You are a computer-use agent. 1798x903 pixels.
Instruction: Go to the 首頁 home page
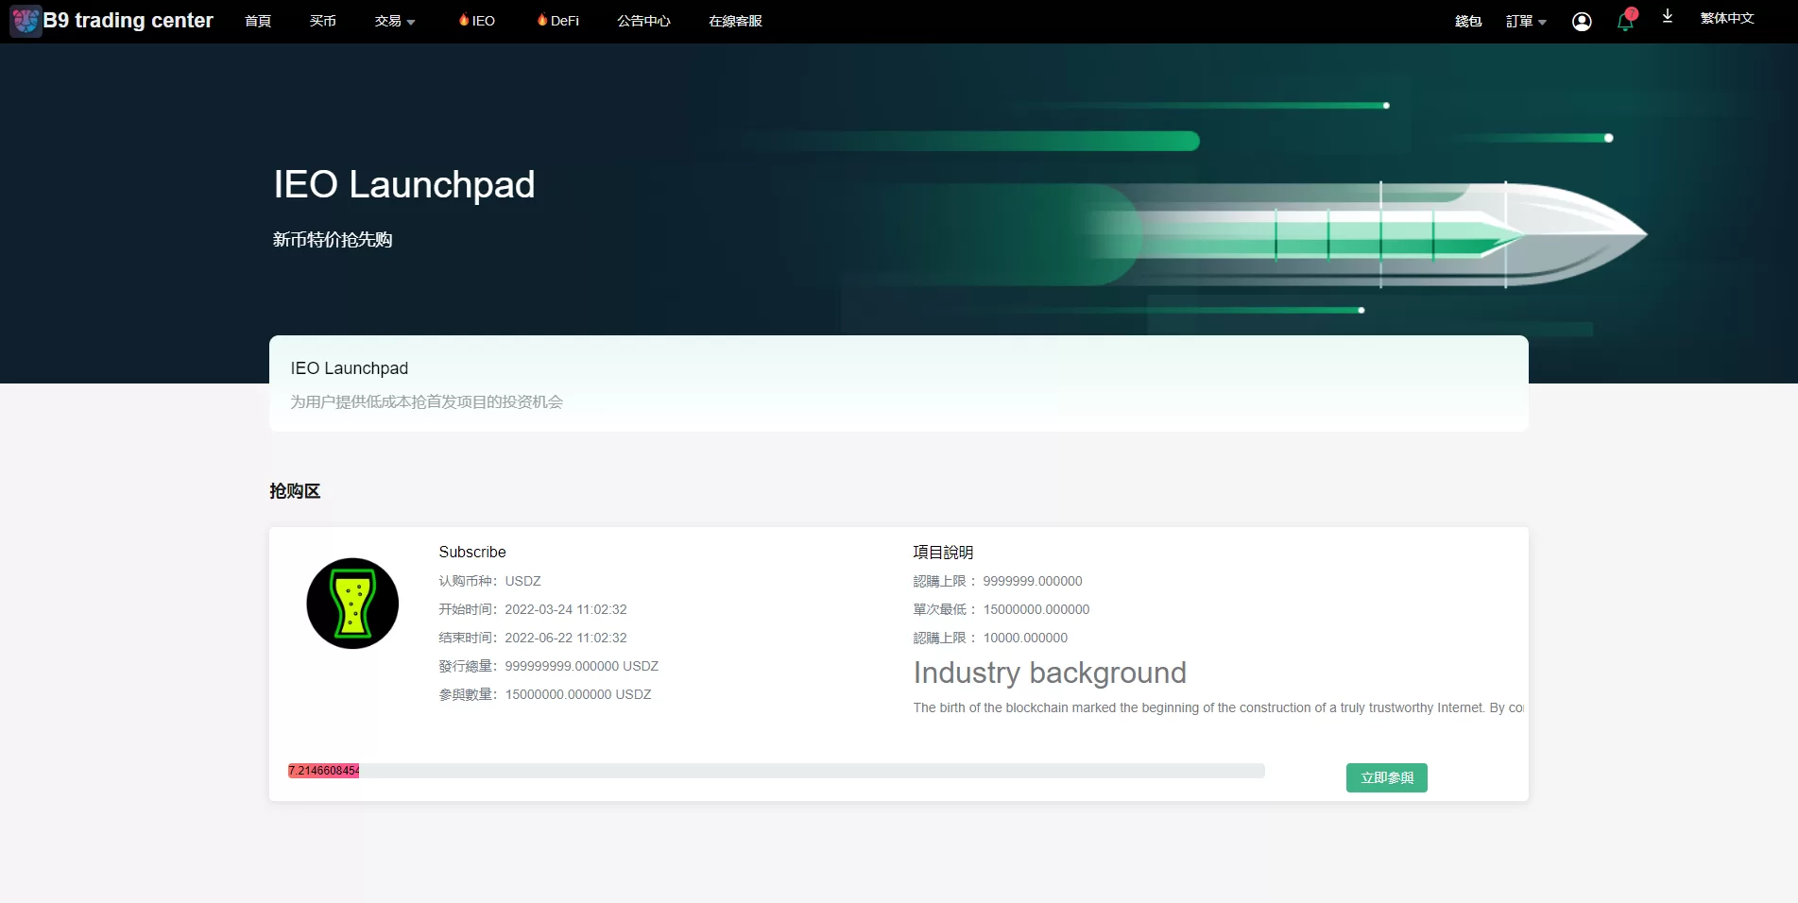click(x=258, y=21)
